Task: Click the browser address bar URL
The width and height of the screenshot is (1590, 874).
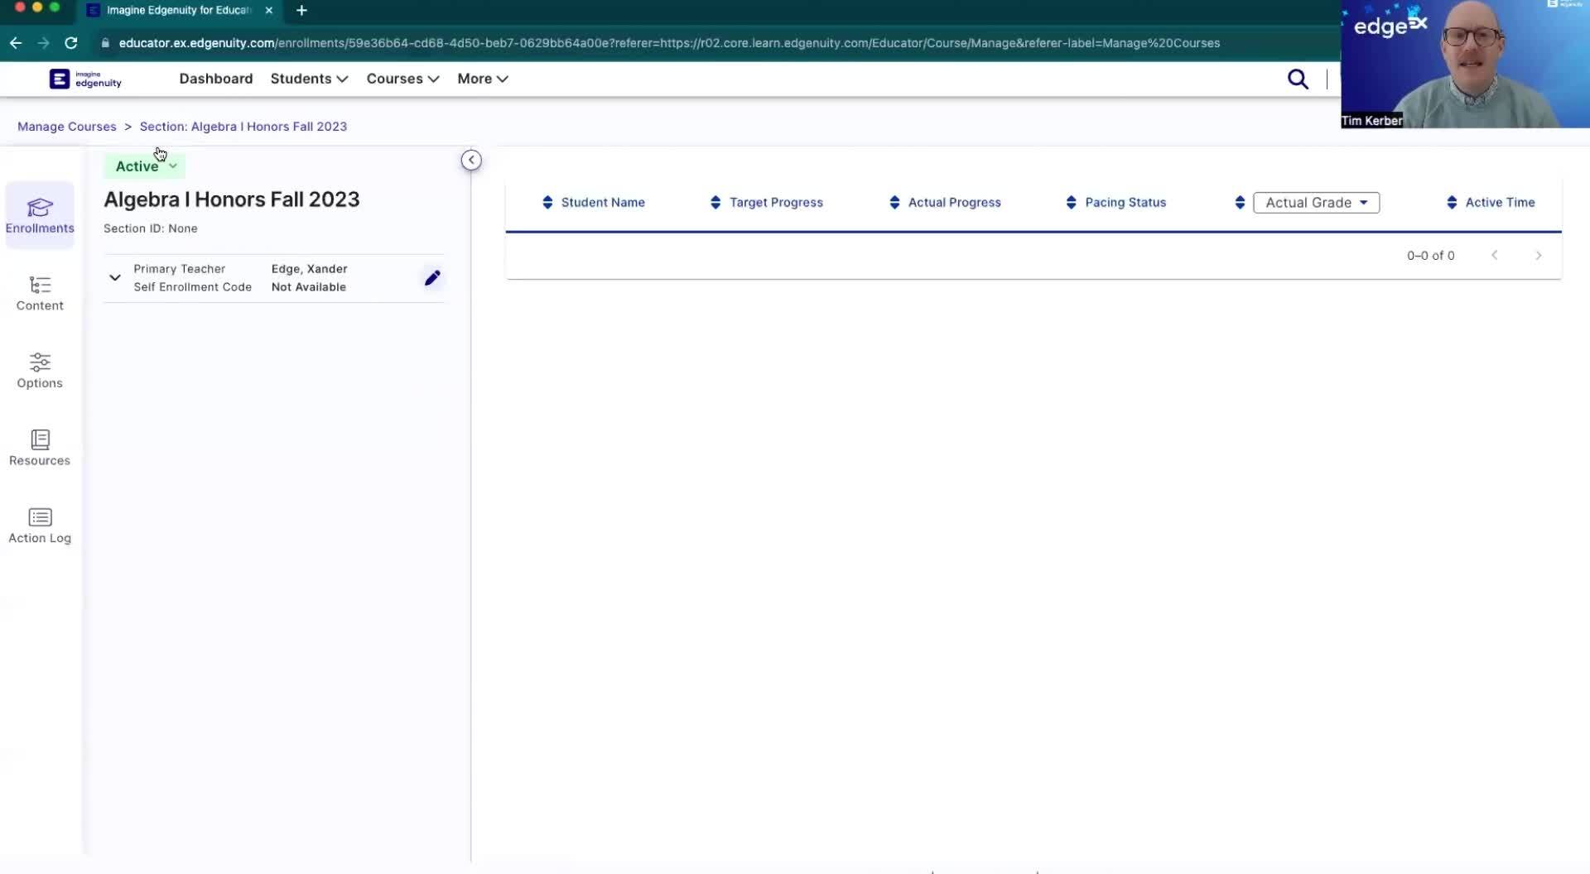Action: tap(669, 43)
